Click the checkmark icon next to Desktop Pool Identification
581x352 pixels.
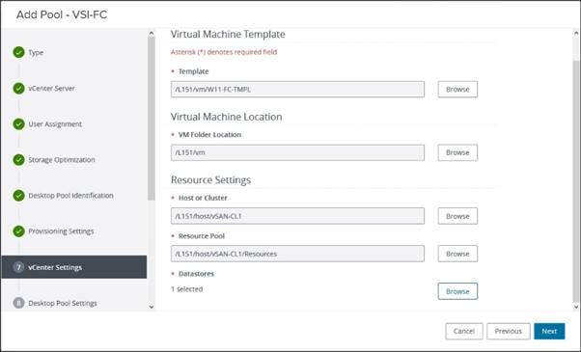pyautogui.click(x=18, y=196)
